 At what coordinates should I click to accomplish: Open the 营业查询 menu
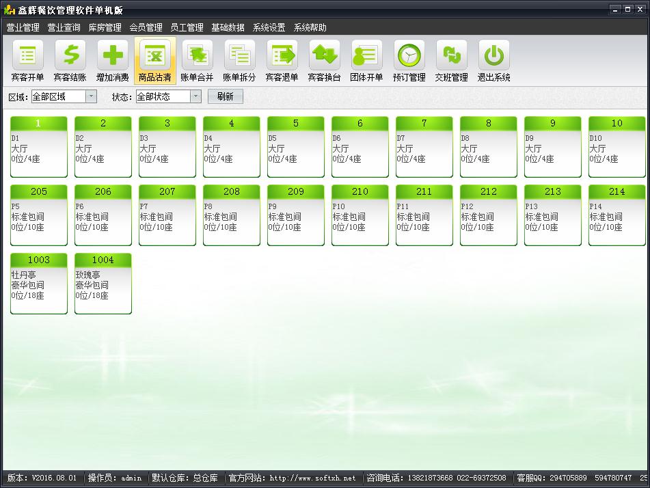(64, 28)
